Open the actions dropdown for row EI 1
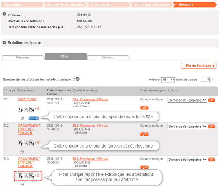 coord(187,100)
